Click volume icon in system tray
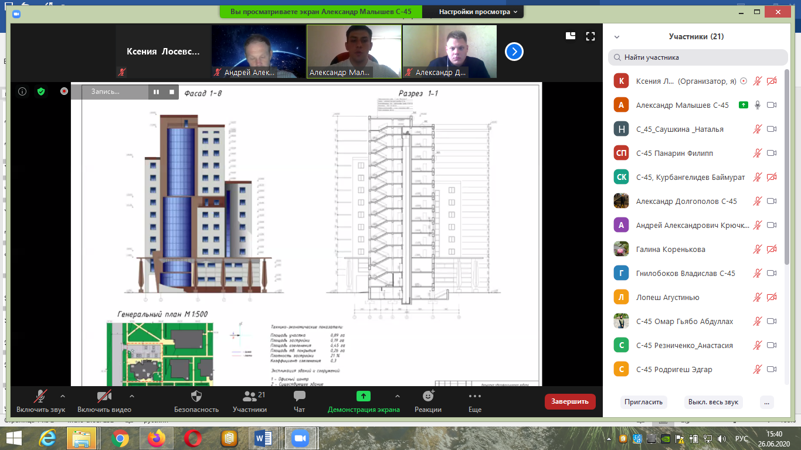Viewport: 801px width, 450px height. 721,438
